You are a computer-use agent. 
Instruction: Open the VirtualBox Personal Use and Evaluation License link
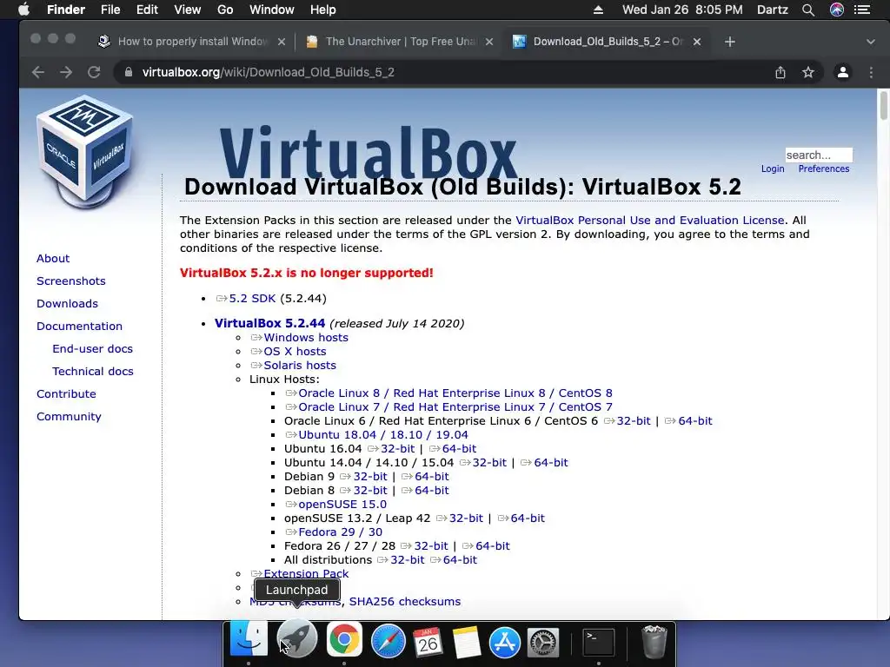650,220
